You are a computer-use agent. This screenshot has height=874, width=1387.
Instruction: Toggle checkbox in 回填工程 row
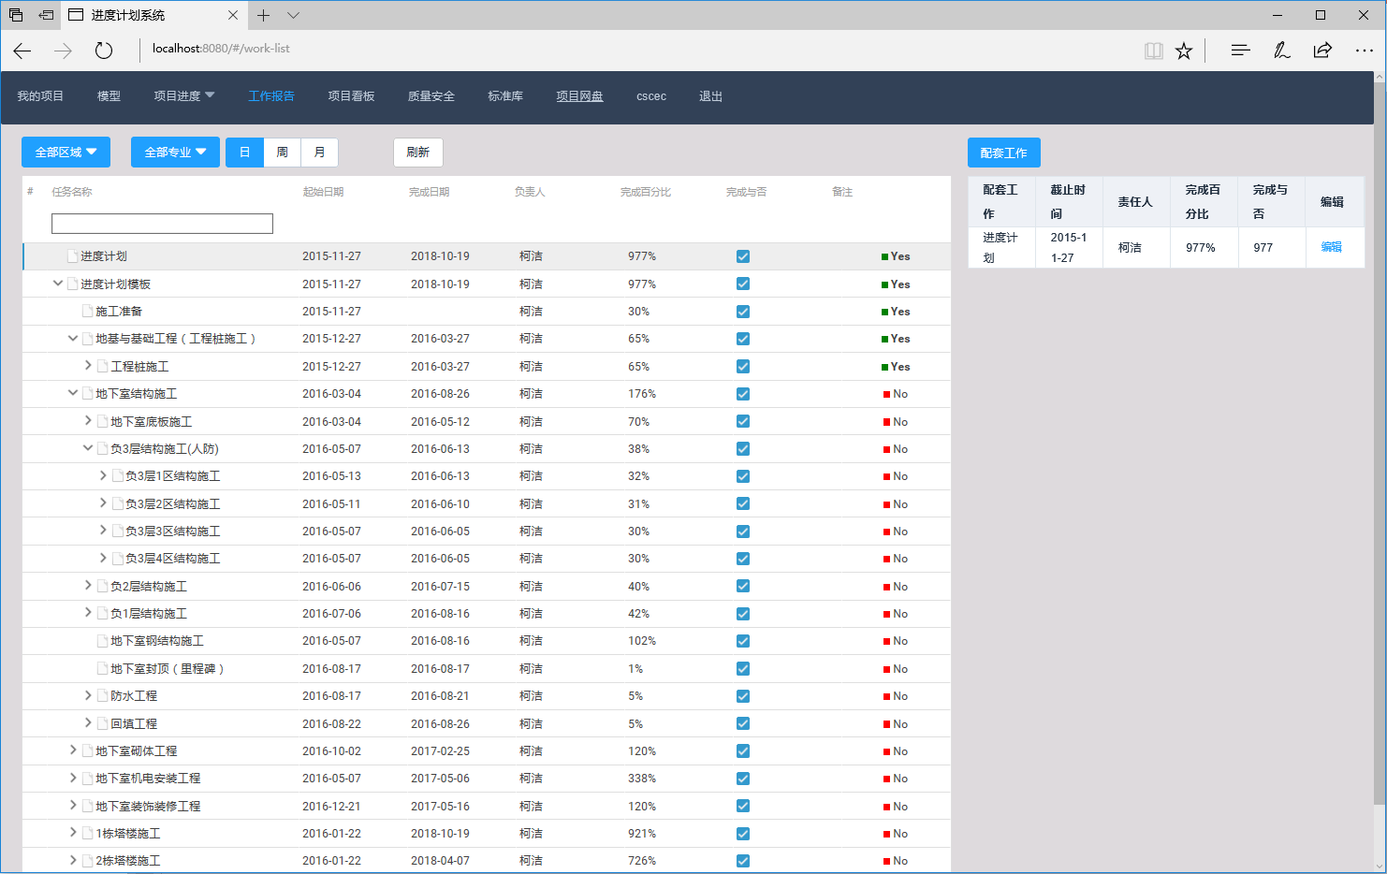pyautogui.click(x=743, y=723)
